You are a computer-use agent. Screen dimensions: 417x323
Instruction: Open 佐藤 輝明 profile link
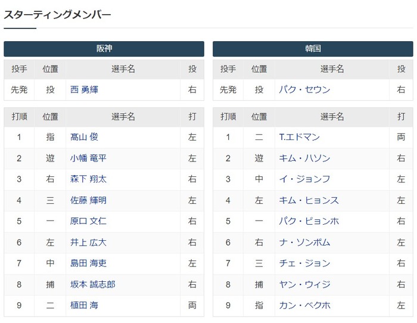click(88, 200)
